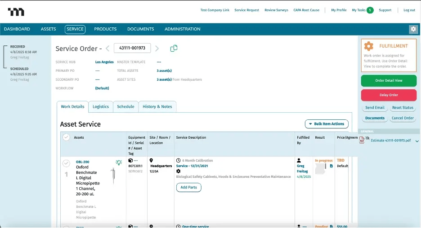The height and width of the screenshot is (228, 421).
Task: Click the lightbulb icon beside OBL-200
Action: click(119, 162)
